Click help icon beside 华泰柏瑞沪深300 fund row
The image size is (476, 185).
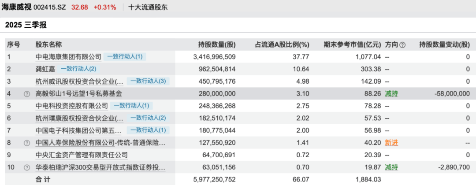tap(27, 168)
